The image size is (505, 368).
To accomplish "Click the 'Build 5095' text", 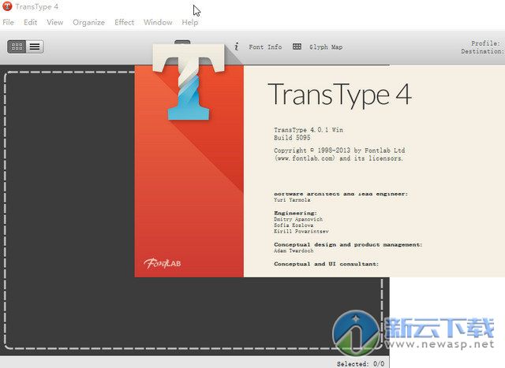I will coord(292,138).
